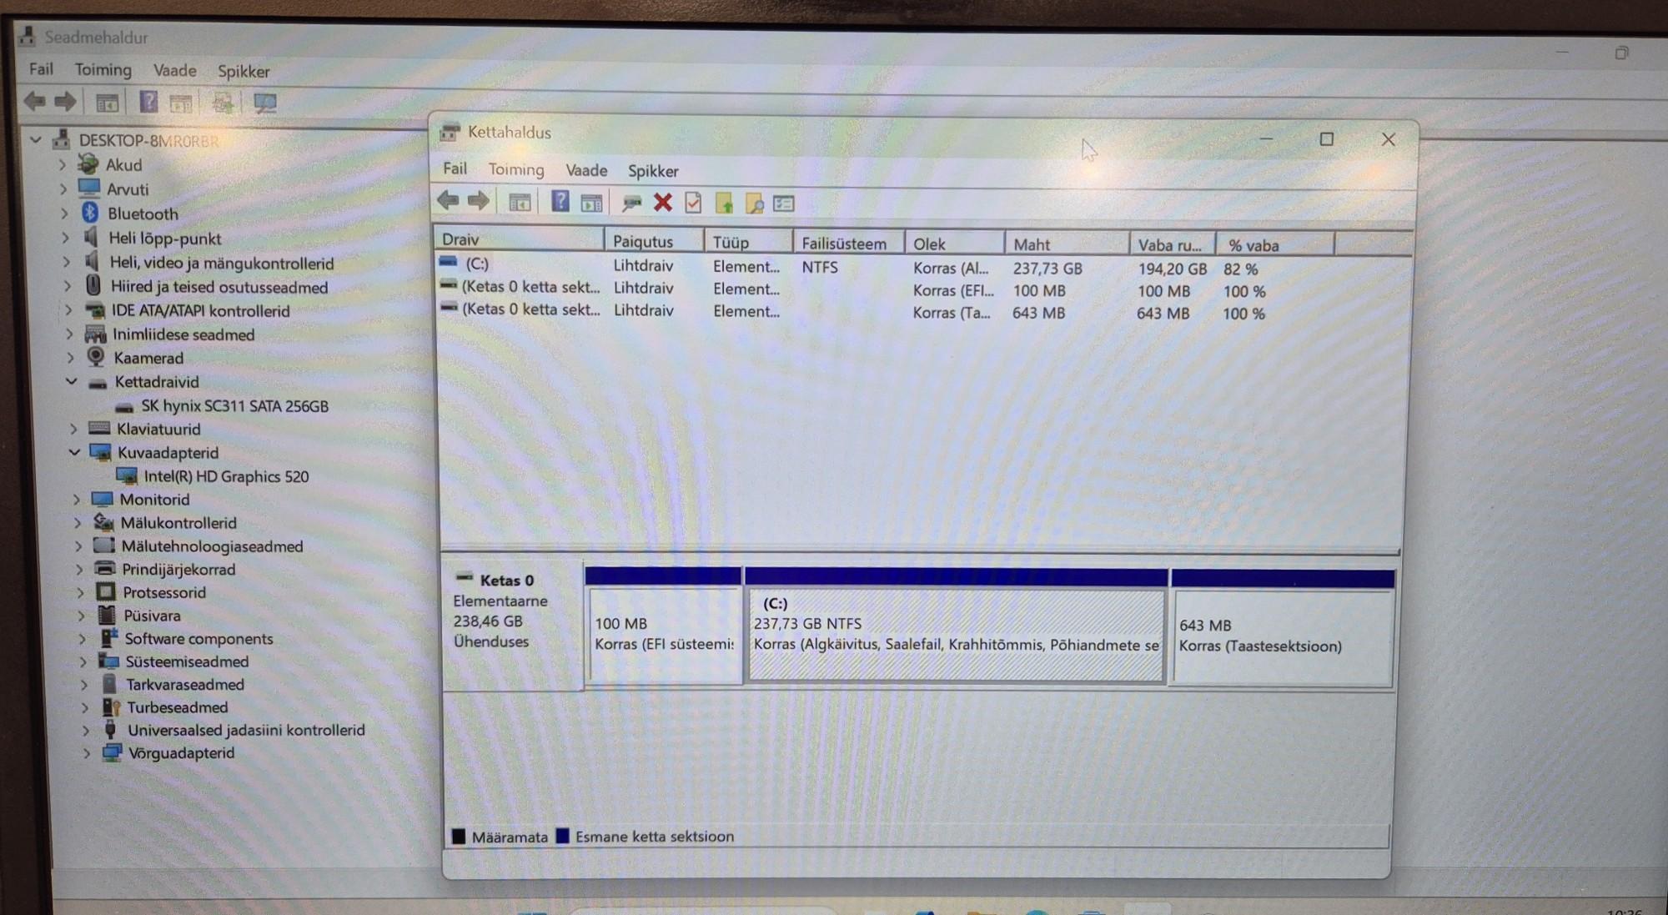Open the Fail menu in Kettahaldus
The width and height of the screenshot is (1668, 915).
coord(455,168)
